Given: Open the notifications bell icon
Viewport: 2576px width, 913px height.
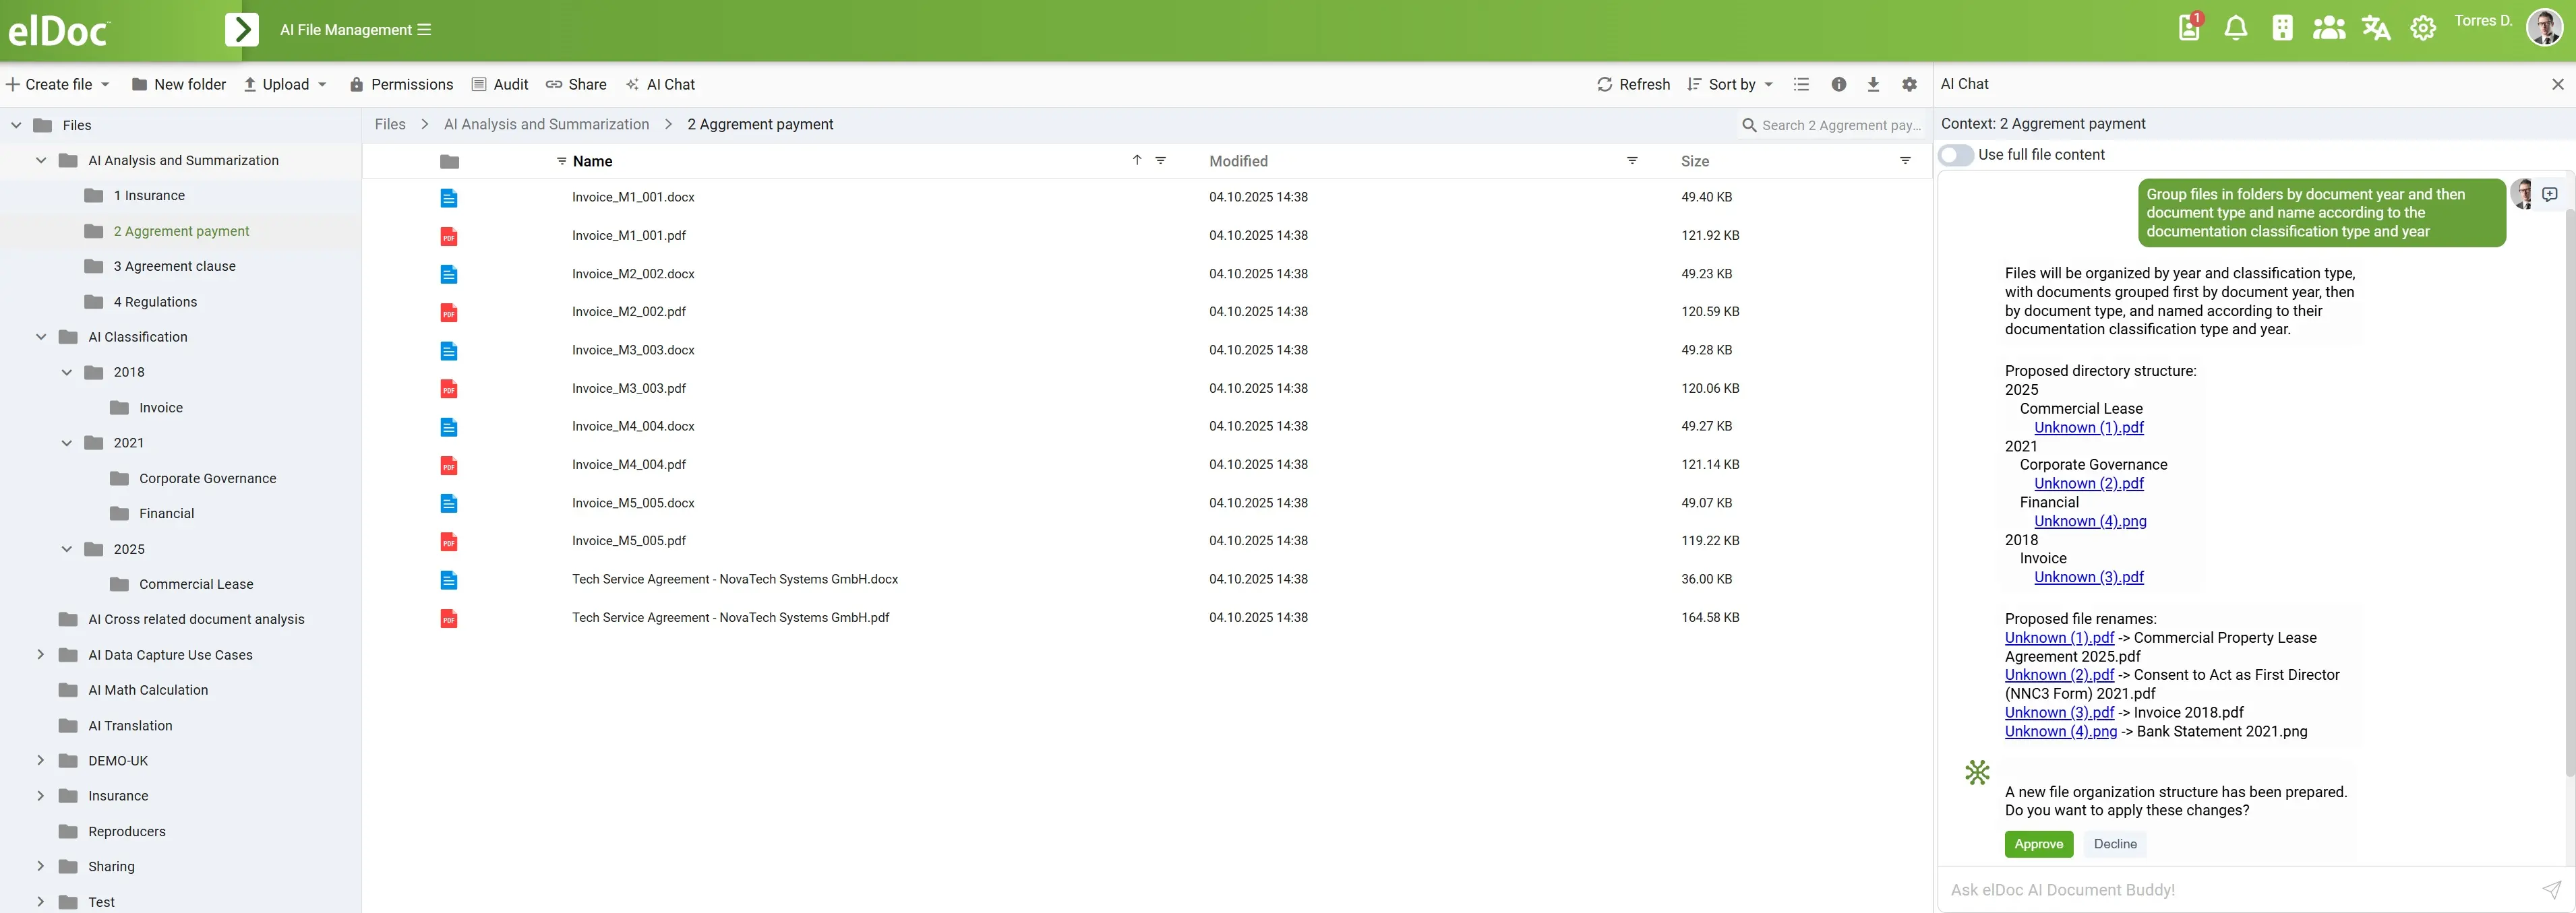Looking at the screenshot, I should tap(2235, 28).
